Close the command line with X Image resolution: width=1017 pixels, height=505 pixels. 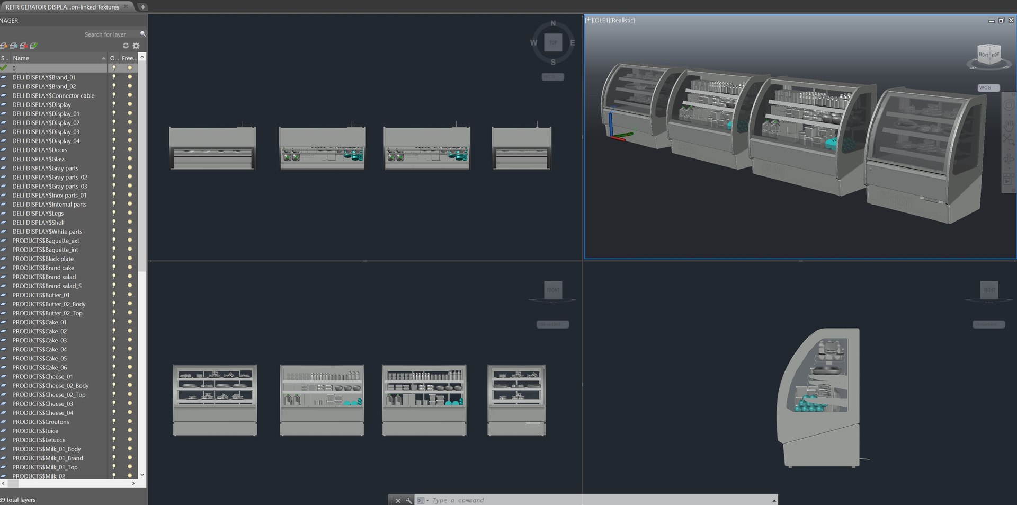tap(398, 500)
